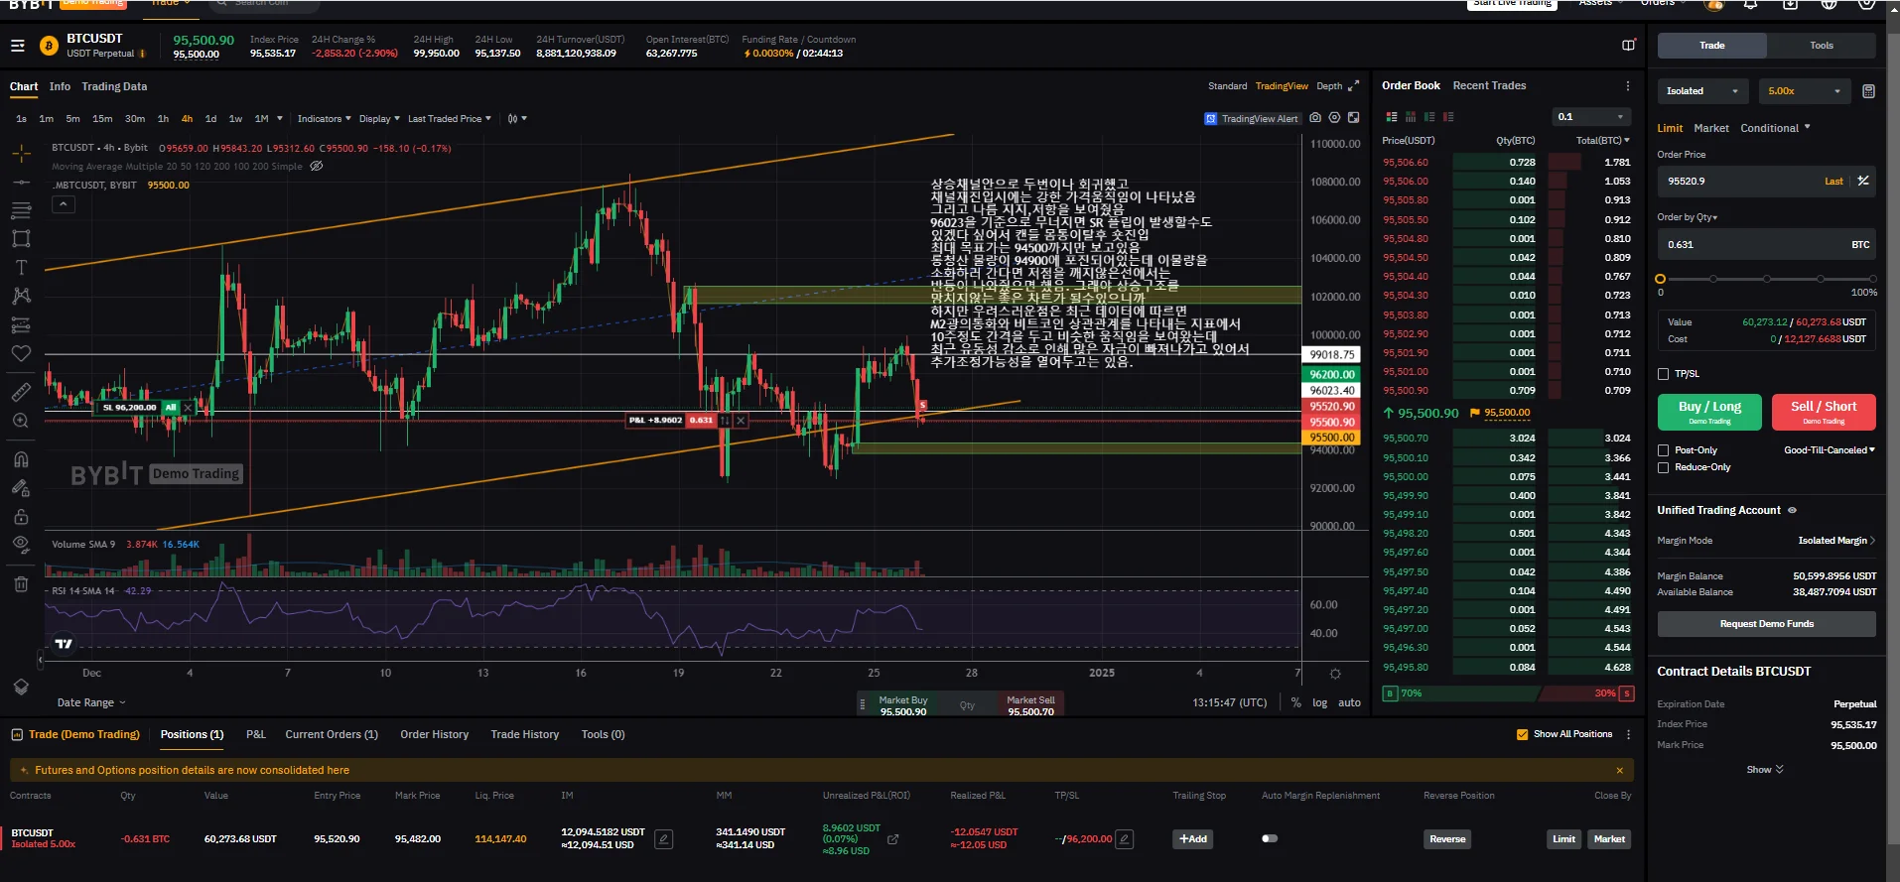Image resolution: width=1900 pixels, height=882 pixels.
Task: Open the Indicators dropdown
Action: click(x=325, y=119)
